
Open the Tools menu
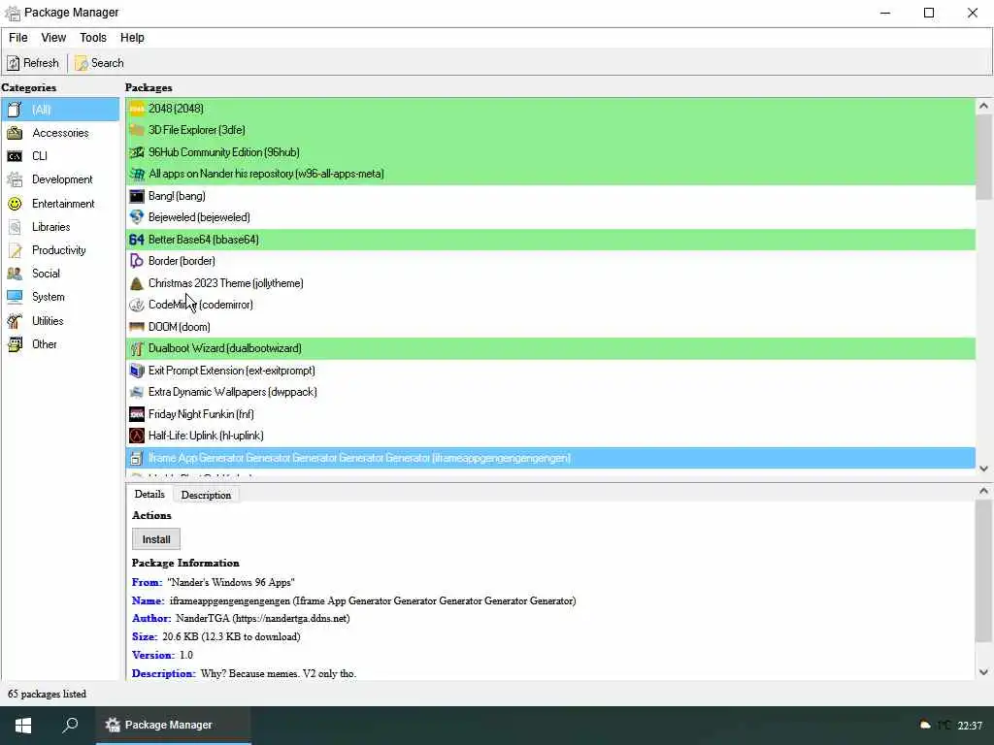pyautogui.click(x=93, y=38)
